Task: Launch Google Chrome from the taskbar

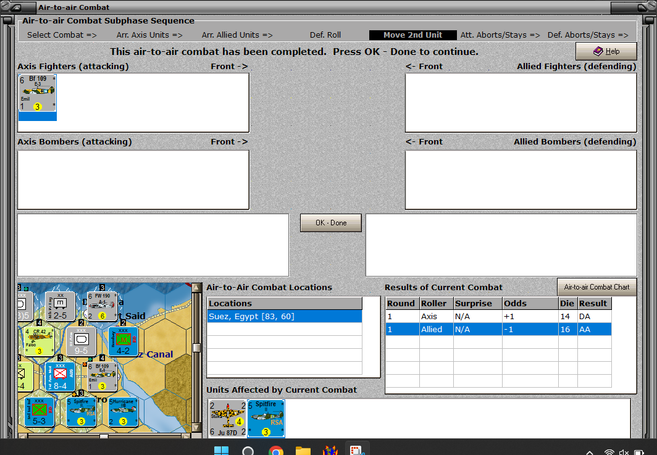Action: 275,451
